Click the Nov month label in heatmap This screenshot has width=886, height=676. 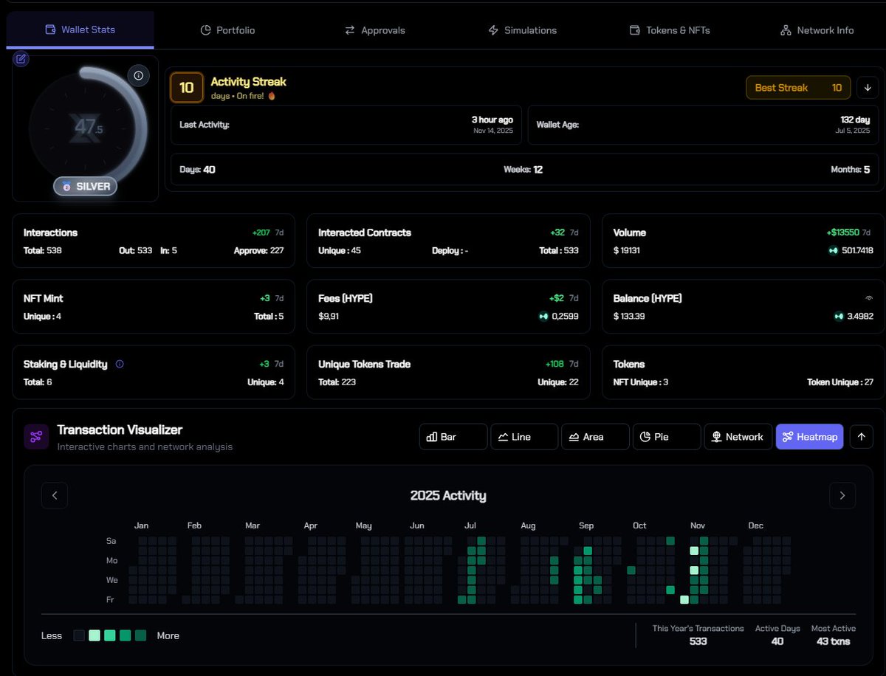click(697, 525)
